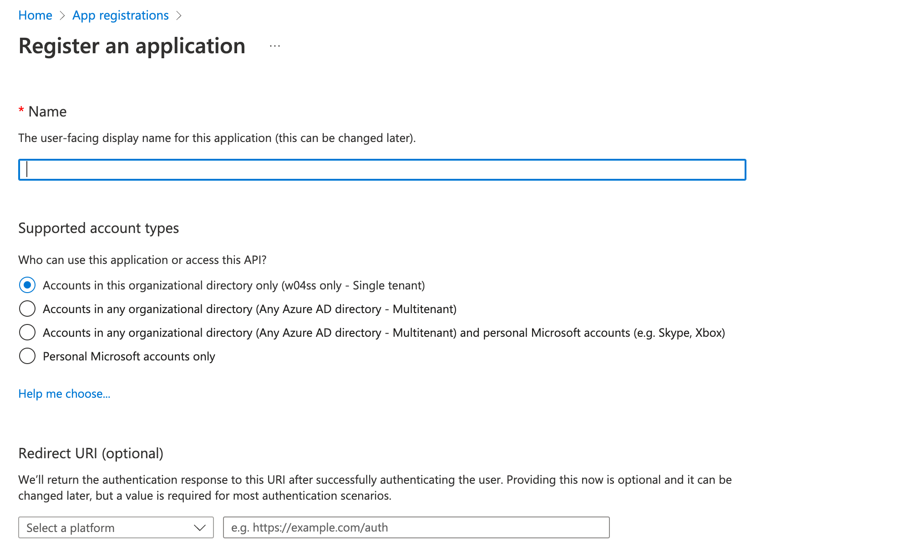Select the Single tenant accounts option
913x557 pixels.
(x=27, y=285)
